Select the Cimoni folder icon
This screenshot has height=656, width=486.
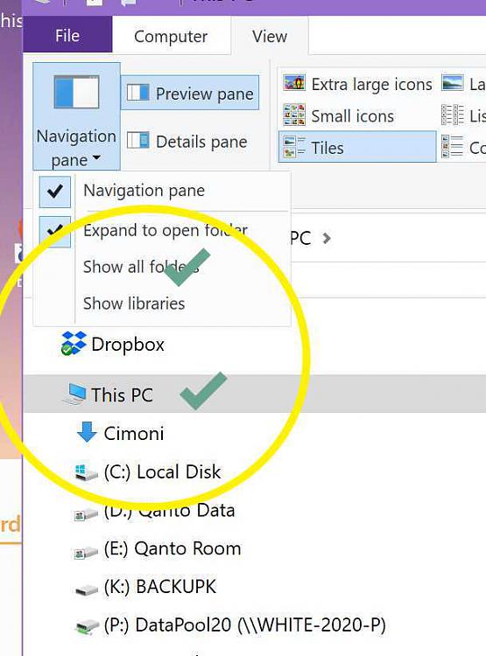pyautogui.click(x=88, y=432)
